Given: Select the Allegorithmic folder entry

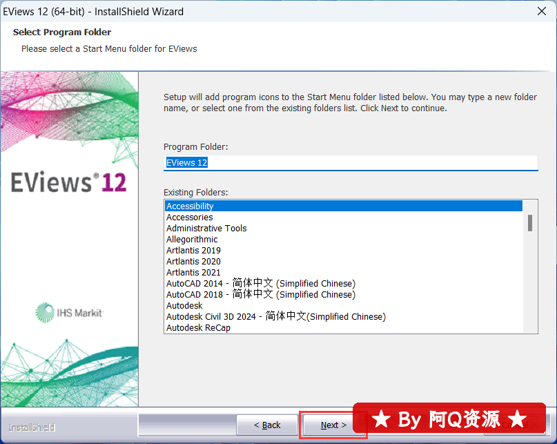Looking at the screenshot, I should point(192,239).
